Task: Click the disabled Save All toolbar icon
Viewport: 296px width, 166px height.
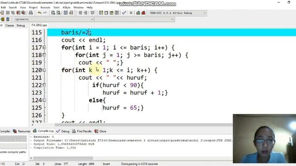Action: (x=13, y=13)
